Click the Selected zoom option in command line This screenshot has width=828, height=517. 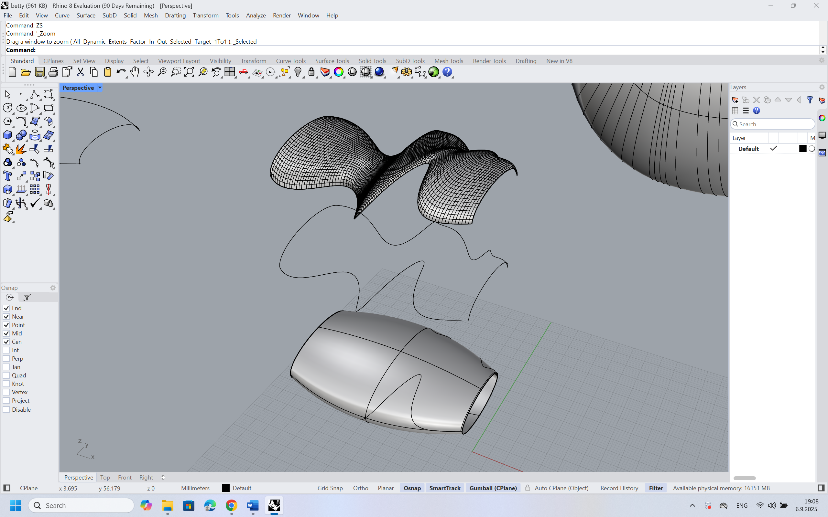(180, 41)
